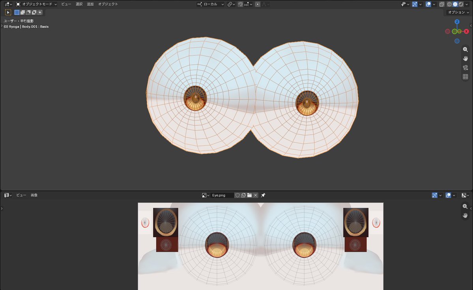Toggle snapping magnet icon
The width and height of the screenshot is (473, 290).
[240, 4]
